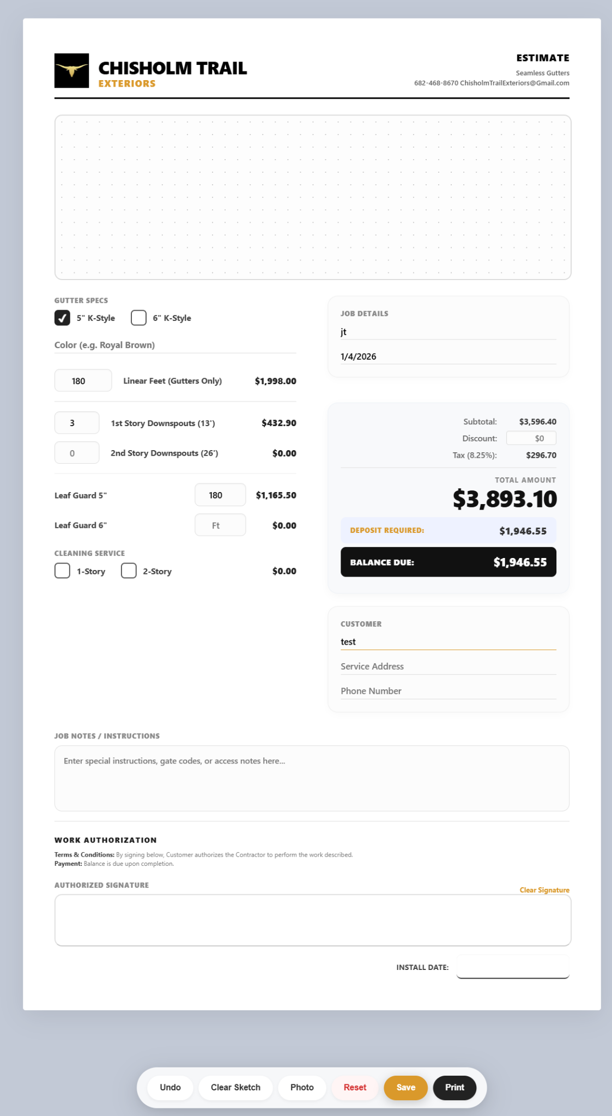Click the Undo button

[x=169, y=1087]
